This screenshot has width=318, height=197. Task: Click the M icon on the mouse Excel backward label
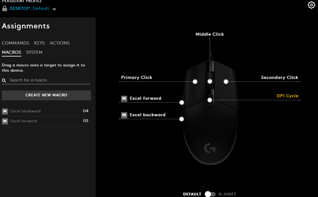click(x=124, y=115)
